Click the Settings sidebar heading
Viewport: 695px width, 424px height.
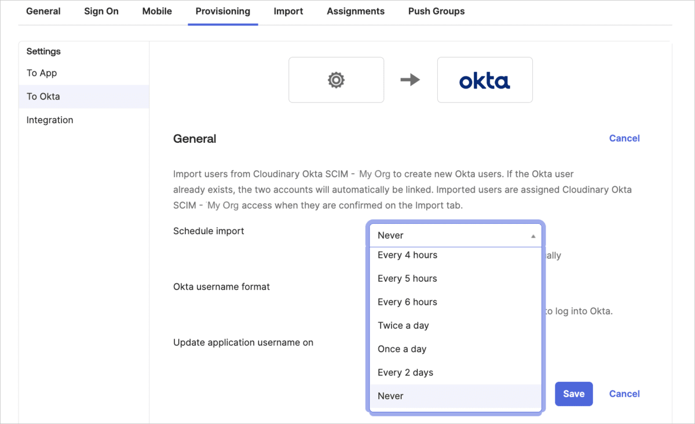pyautogui.click(x=43, y=51)
